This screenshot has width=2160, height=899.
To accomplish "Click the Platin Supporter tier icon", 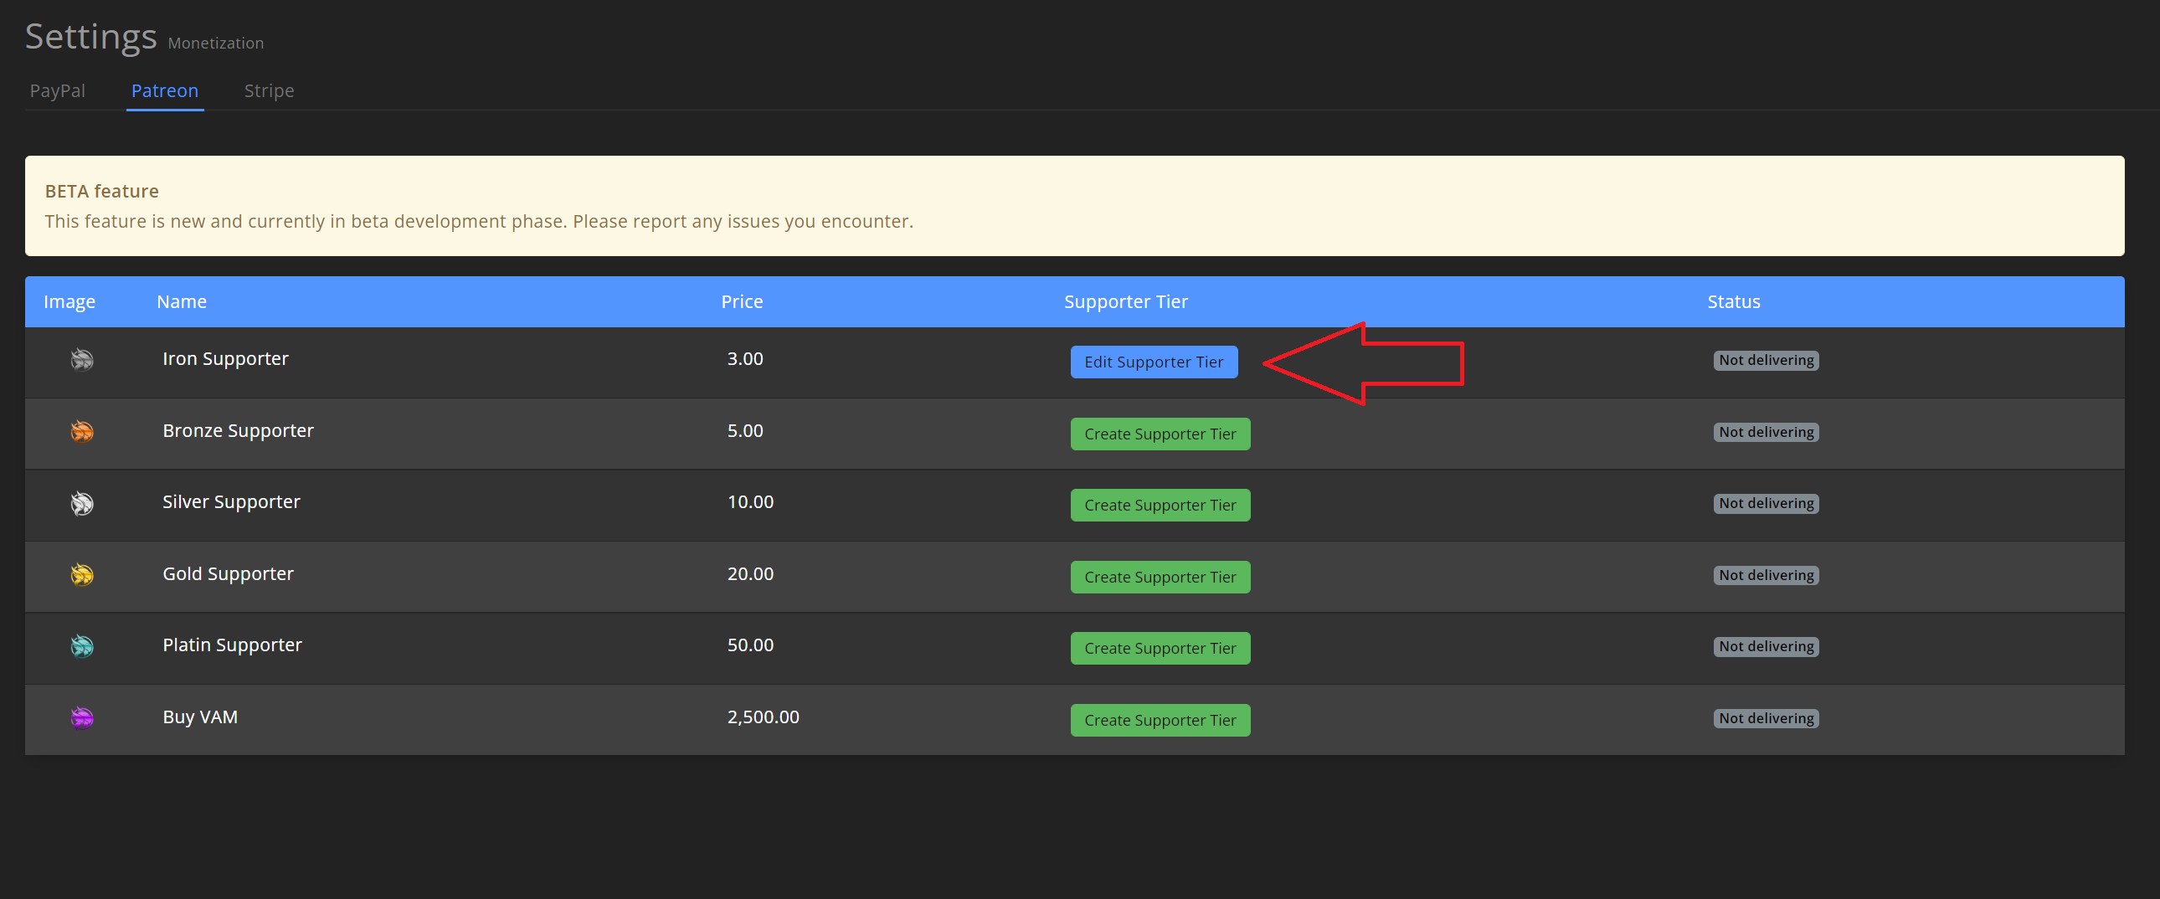I will (x=81, y=646).
